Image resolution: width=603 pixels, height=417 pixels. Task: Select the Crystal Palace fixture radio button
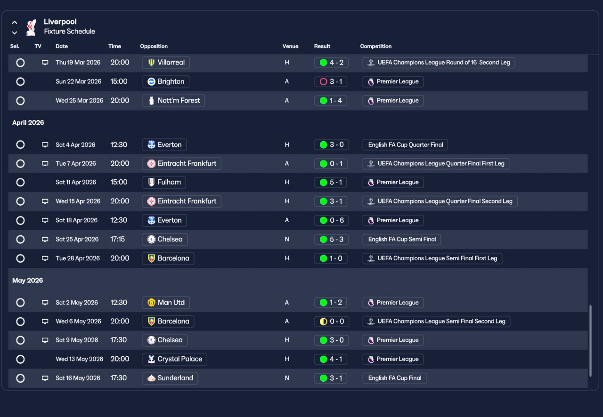[20, 359]
